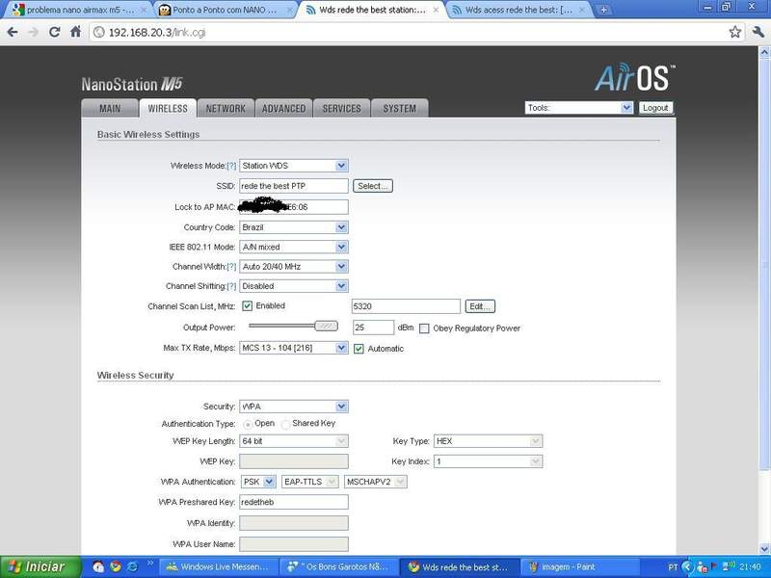Click the channel scan list 5320 field
771x578 pixels.
[406, 306]
